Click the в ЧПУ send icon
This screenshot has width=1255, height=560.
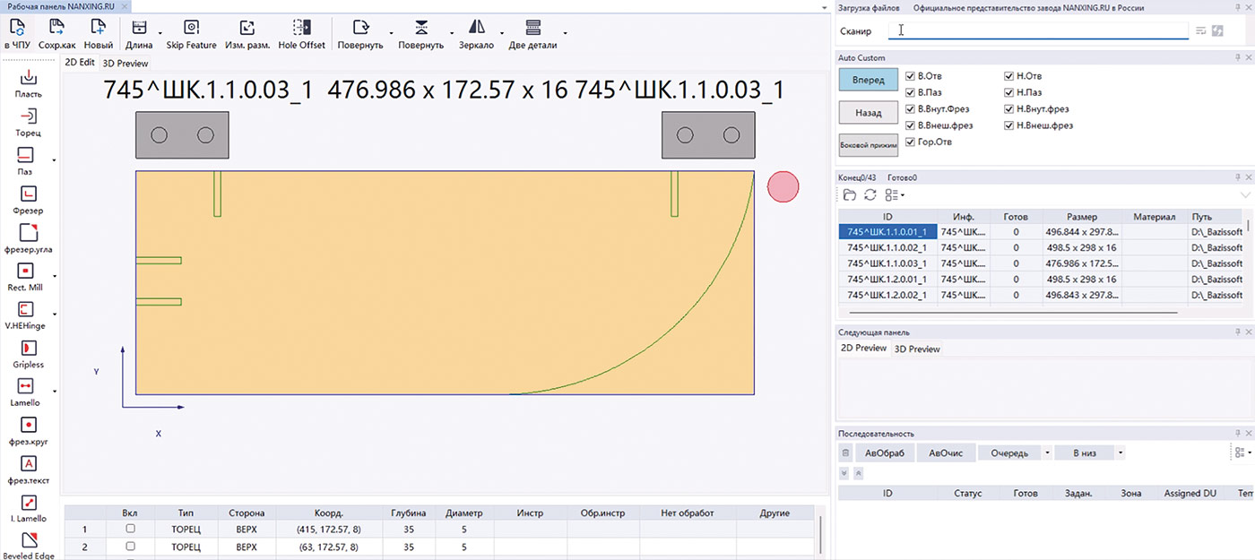pyautogui.click(x=16, y=28)
